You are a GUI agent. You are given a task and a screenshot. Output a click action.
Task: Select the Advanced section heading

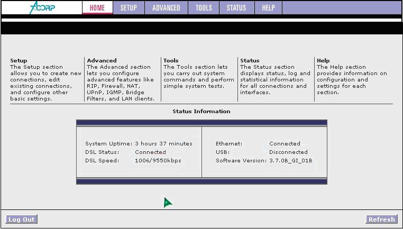click(x=102, y=61)
